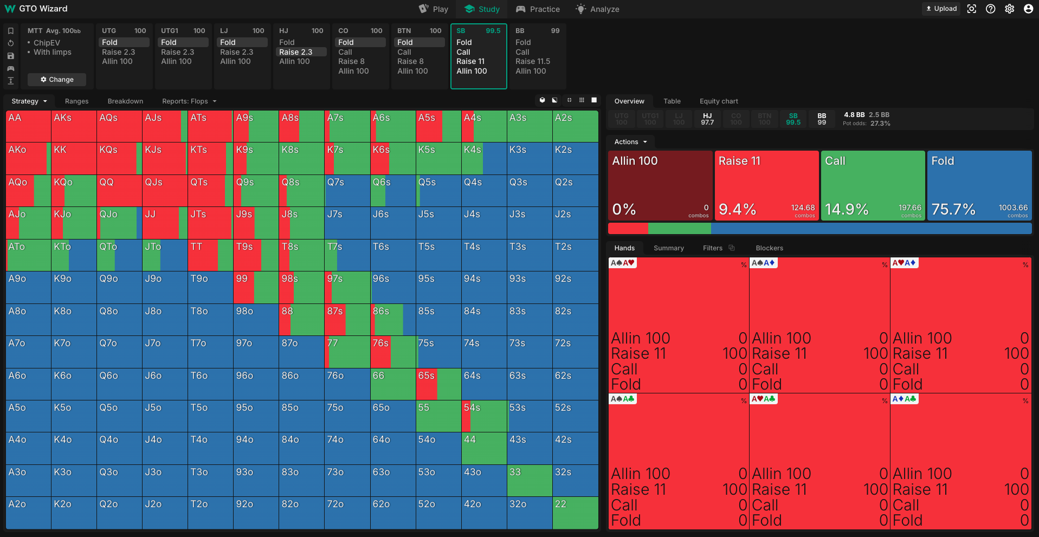
Task: Click the crosshair grid view icon
Action: [x=569, y=100]
